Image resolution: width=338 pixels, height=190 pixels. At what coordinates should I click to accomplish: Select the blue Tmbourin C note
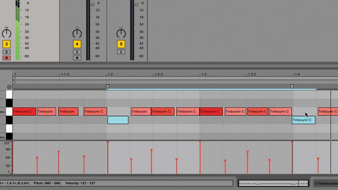[x=304, y=120]
